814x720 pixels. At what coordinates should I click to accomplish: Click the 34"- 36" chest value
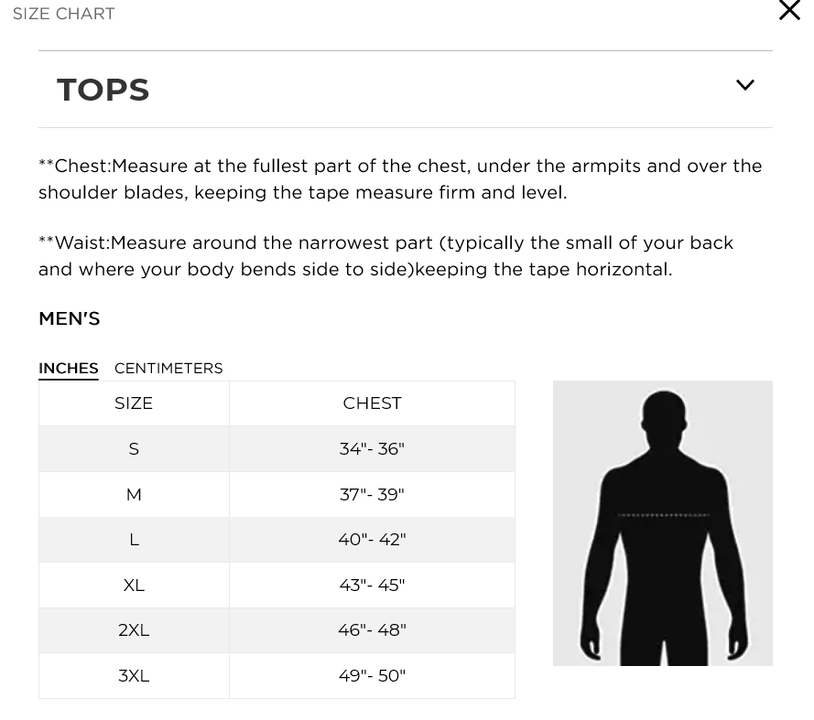click(373, 448)
